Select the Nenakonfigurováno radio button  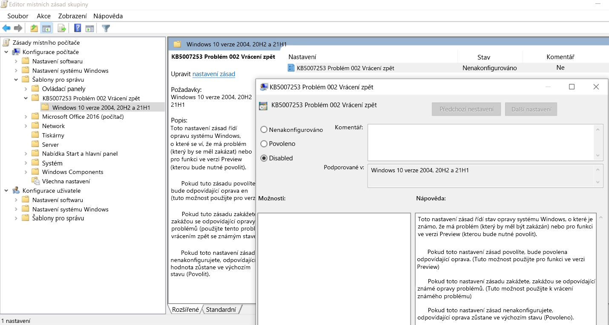264,129
